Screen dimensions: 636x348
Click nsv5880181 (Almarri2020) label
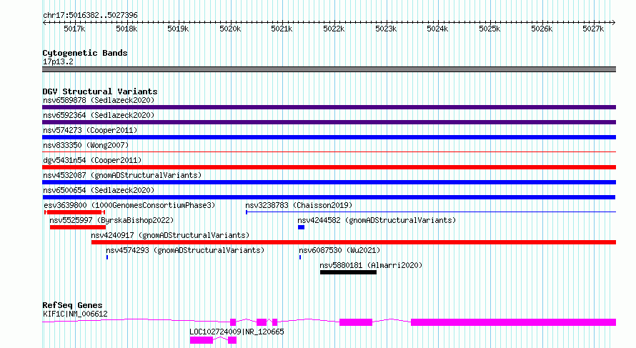[x=371, y=265]
